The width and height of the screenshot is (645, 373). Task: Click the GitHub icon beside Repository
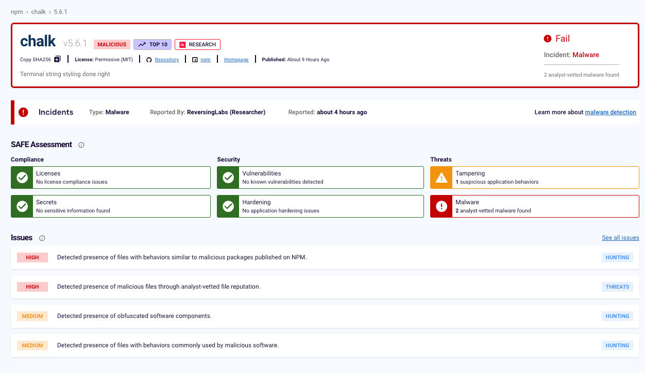coord(149,59)
